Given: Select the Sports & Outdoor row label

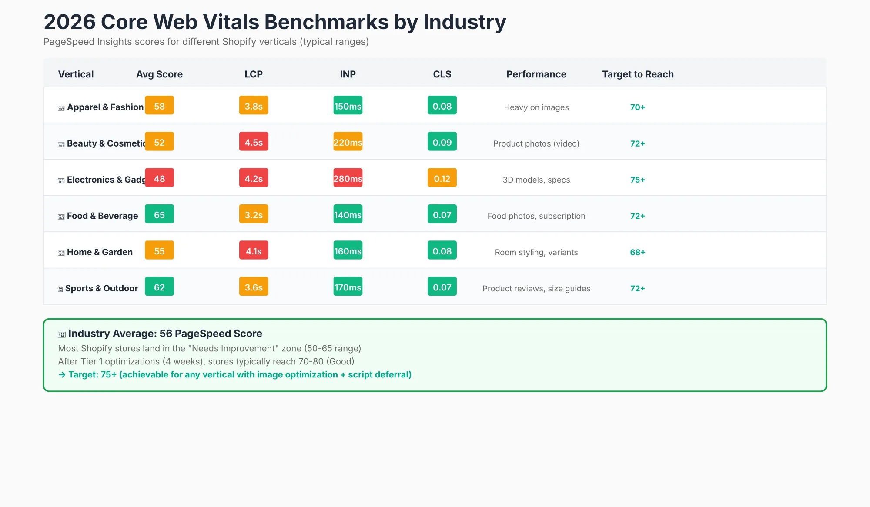Looking at the screenshot, I should [x=101, y=288].
